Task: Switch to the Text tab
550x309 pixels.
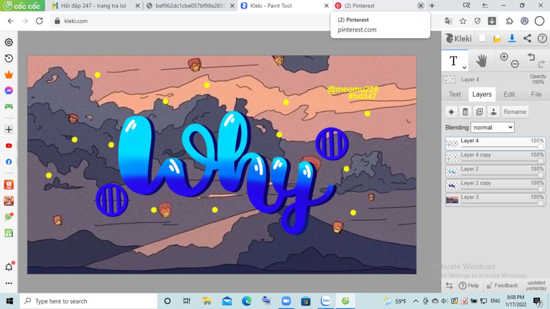Action: click(454, 94)
